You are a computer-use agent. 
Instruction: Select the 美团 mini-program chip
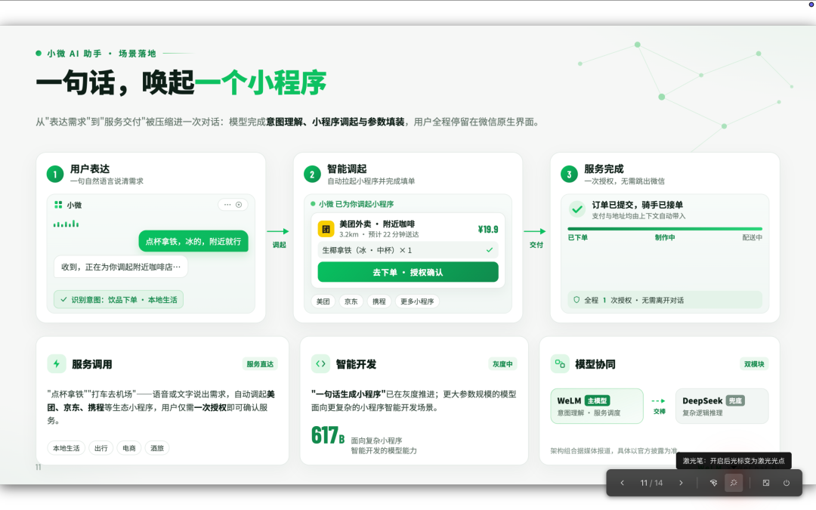323,301
